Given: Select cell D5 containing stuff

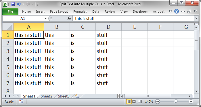Looking at the screenshot, I should (109, 67).
